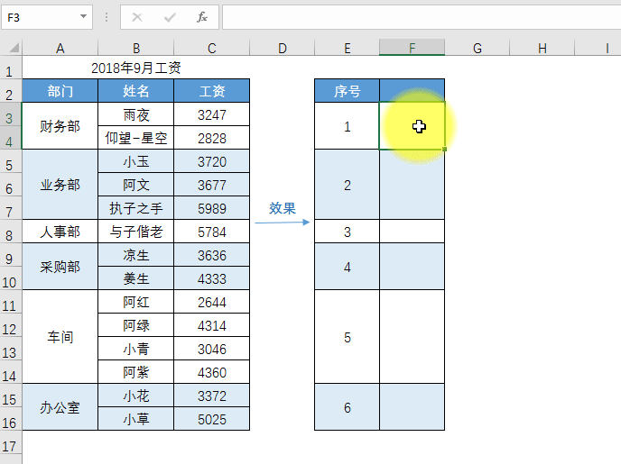Click salary cell 5989
Viewport: 621px width, 464px height.
pyautogui.click(x=212, y=208)
